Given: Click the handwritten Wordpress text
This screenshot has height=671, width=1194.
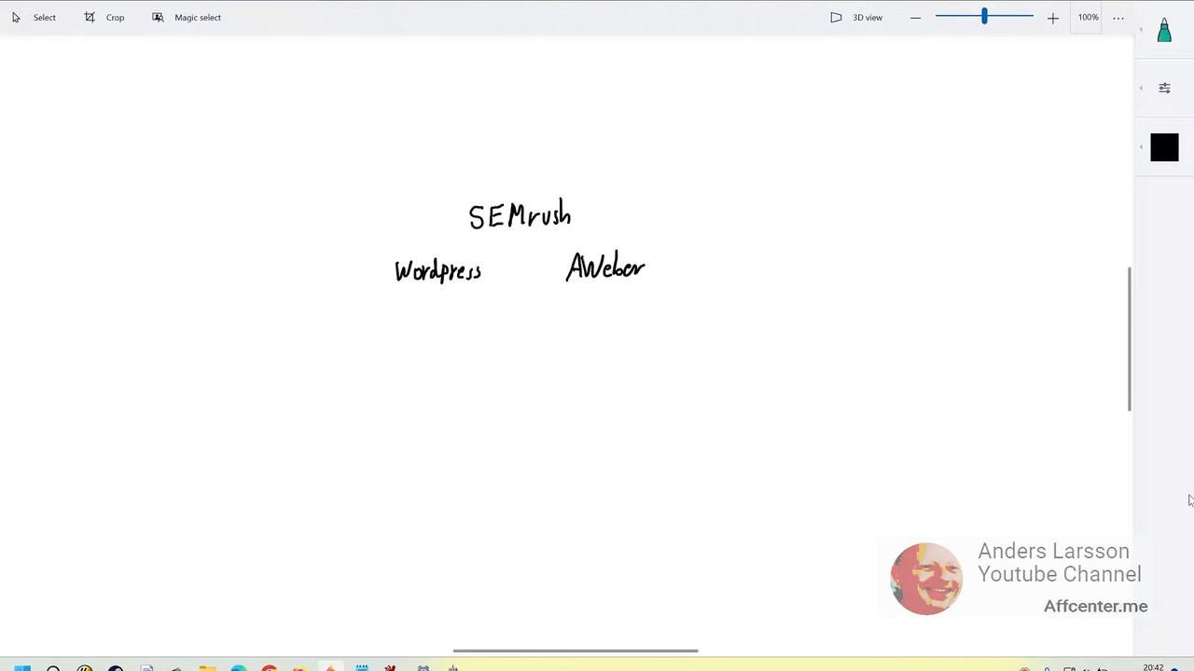Looking at the screenshot, I should coord(437,271).
